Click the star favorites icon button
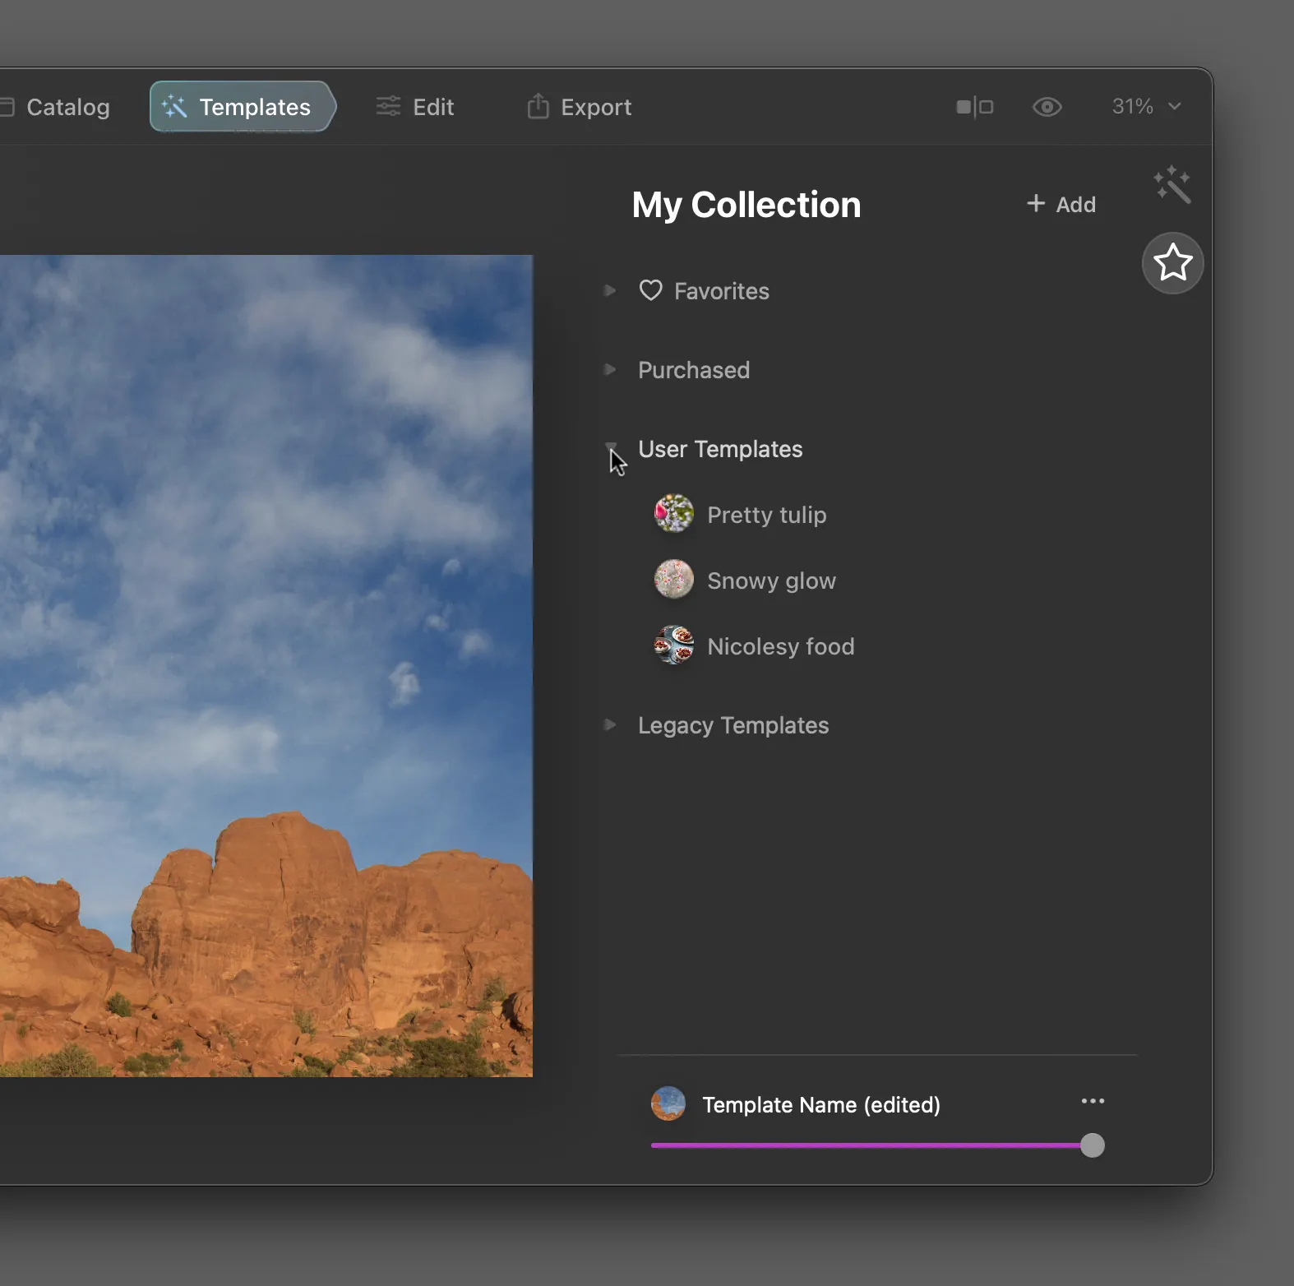This screenshot has width=1294, height=1286. 1172,263
